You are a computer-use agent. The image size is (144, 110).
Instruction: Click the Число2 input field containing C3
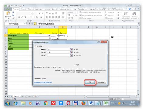pyautogui.click(x=58, y=52)
